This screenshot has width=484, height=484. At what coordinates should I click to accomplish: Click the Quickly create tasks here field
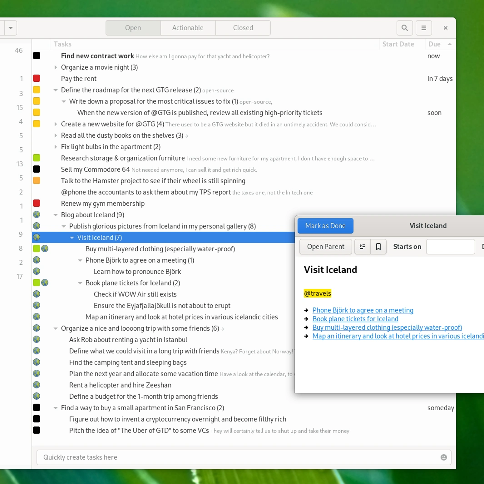(244, 457)
